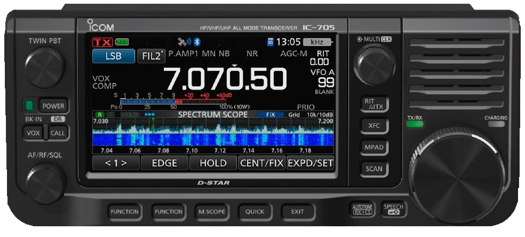Tap the MN manual notch indicator

[209, 54]
